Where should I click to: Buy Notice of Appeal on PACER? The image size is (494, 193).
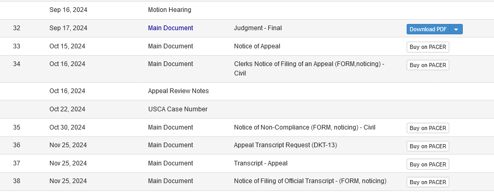[x=428, y=47]
